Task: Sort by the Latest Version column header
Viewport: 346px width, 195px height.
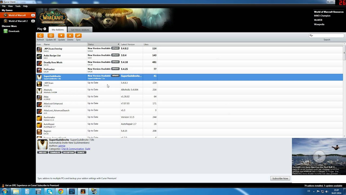Action: 131,44
